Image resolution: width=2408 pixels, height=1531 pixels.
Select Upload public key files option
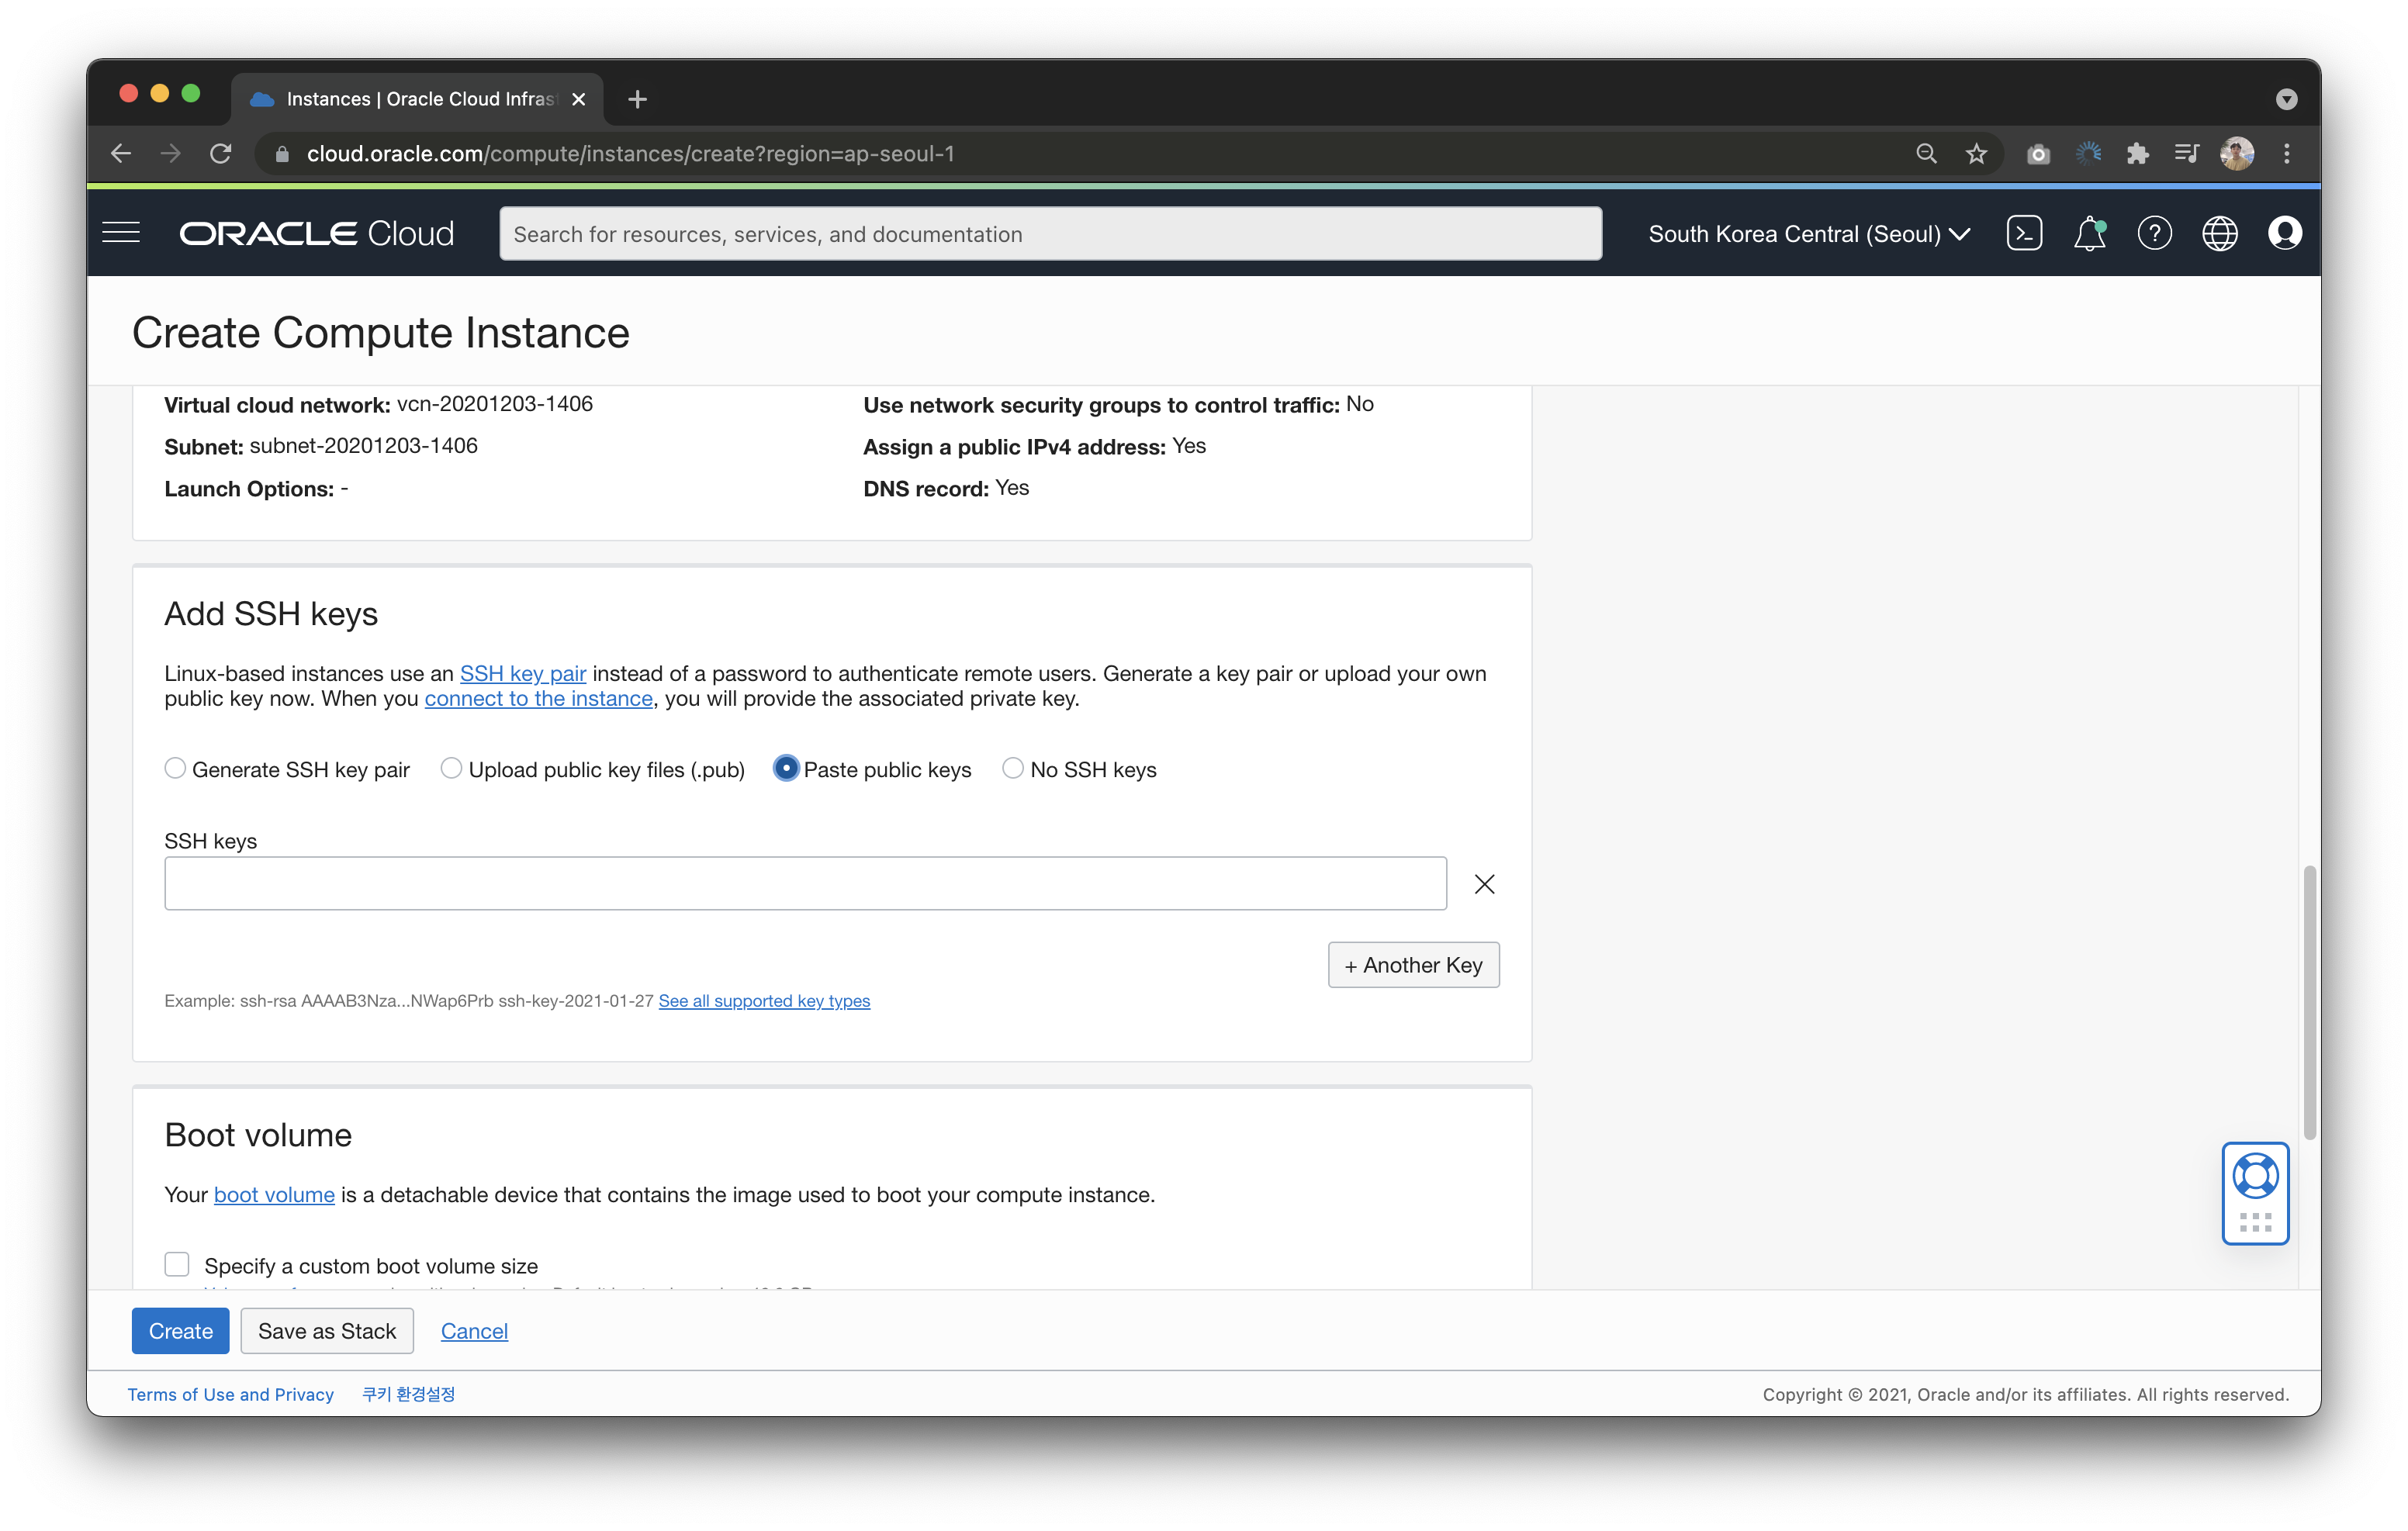[x=451, y=768]
